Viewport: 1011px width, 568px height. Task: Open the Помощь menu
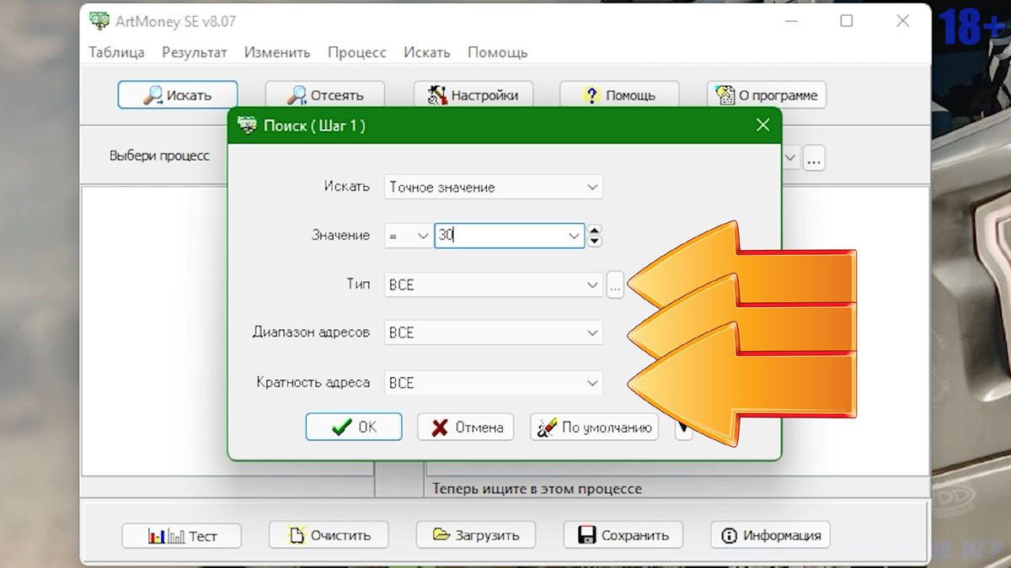[x=498, y=52]
